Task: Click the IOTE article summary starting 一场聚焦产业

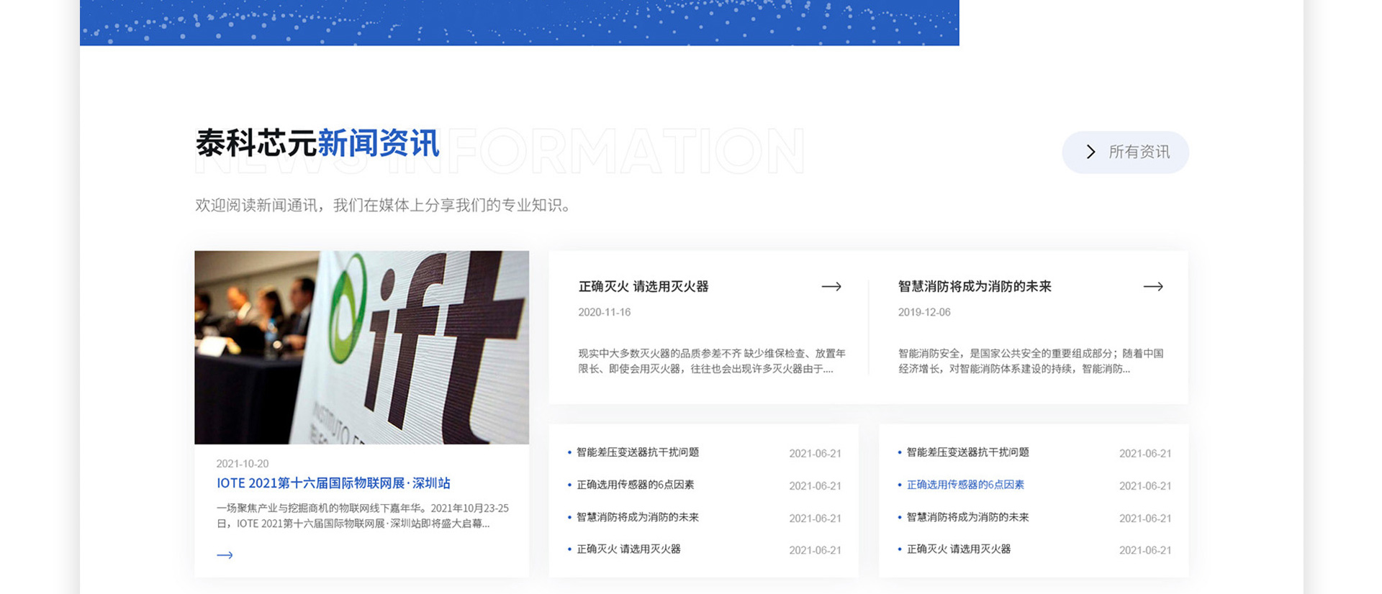Action: [x=362, y=516]
